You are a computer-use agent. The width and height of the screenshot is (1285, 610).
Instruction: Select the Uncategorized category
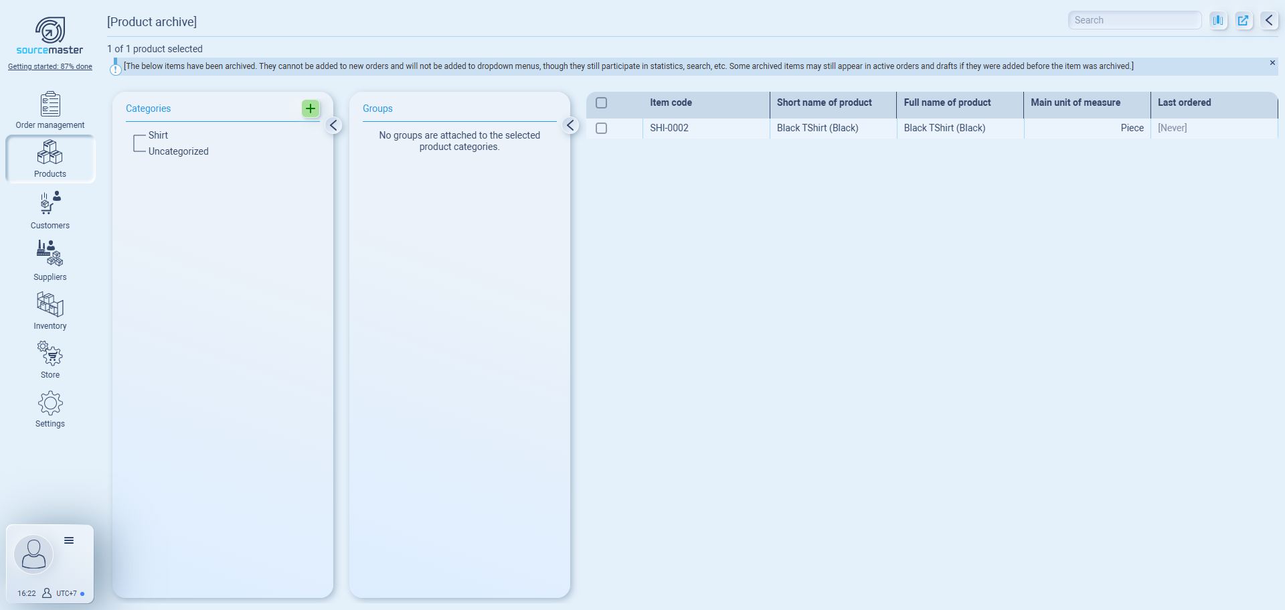178,151
